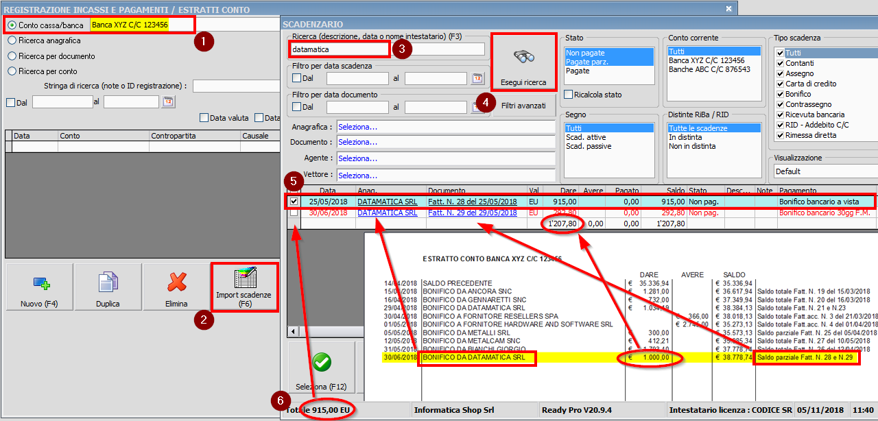Toggle the Tutti checkbox in Tipo scadenza
878x421 pixels.
click(781, 53)
